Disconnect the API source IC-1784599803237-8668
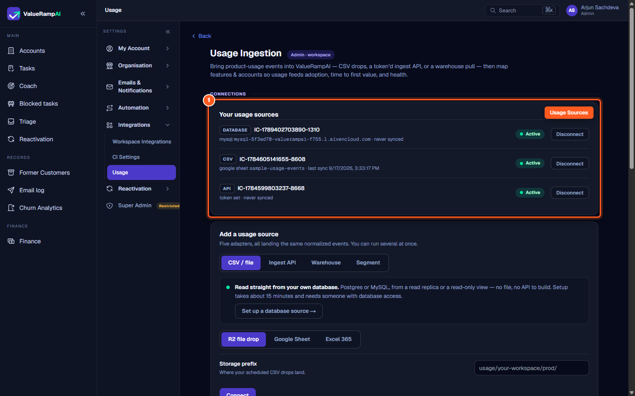635x396 pixels. click(x=570, y=193)
